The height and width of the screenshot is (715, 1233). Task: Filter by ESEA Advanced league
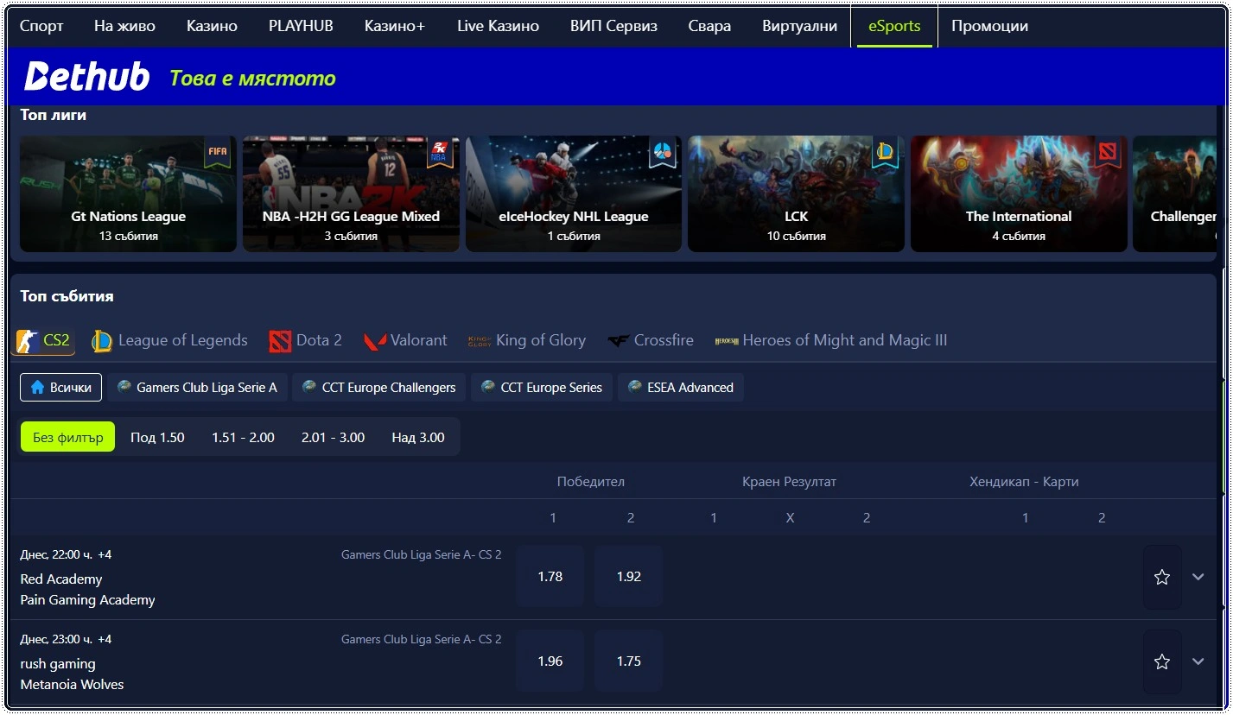click(681, 388)
